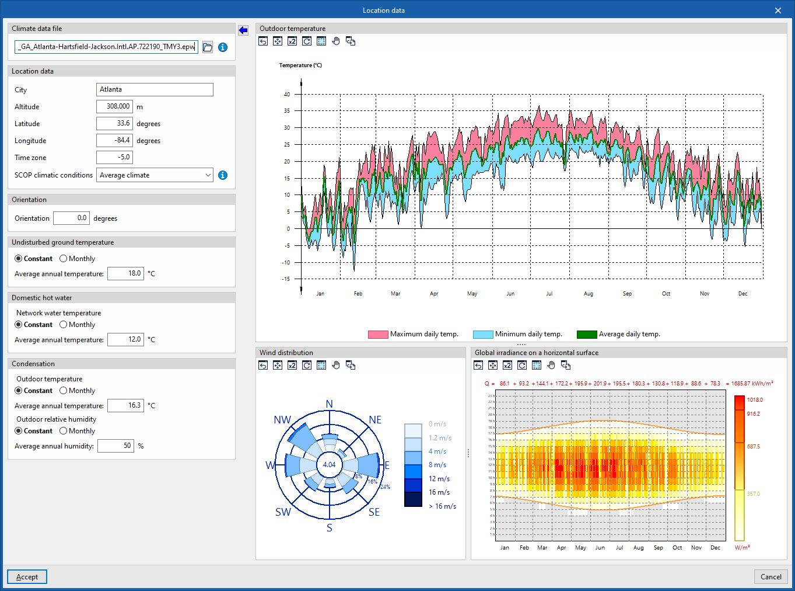
Task: Open the climate data file browse folder icon
Action: coord(208,47)
